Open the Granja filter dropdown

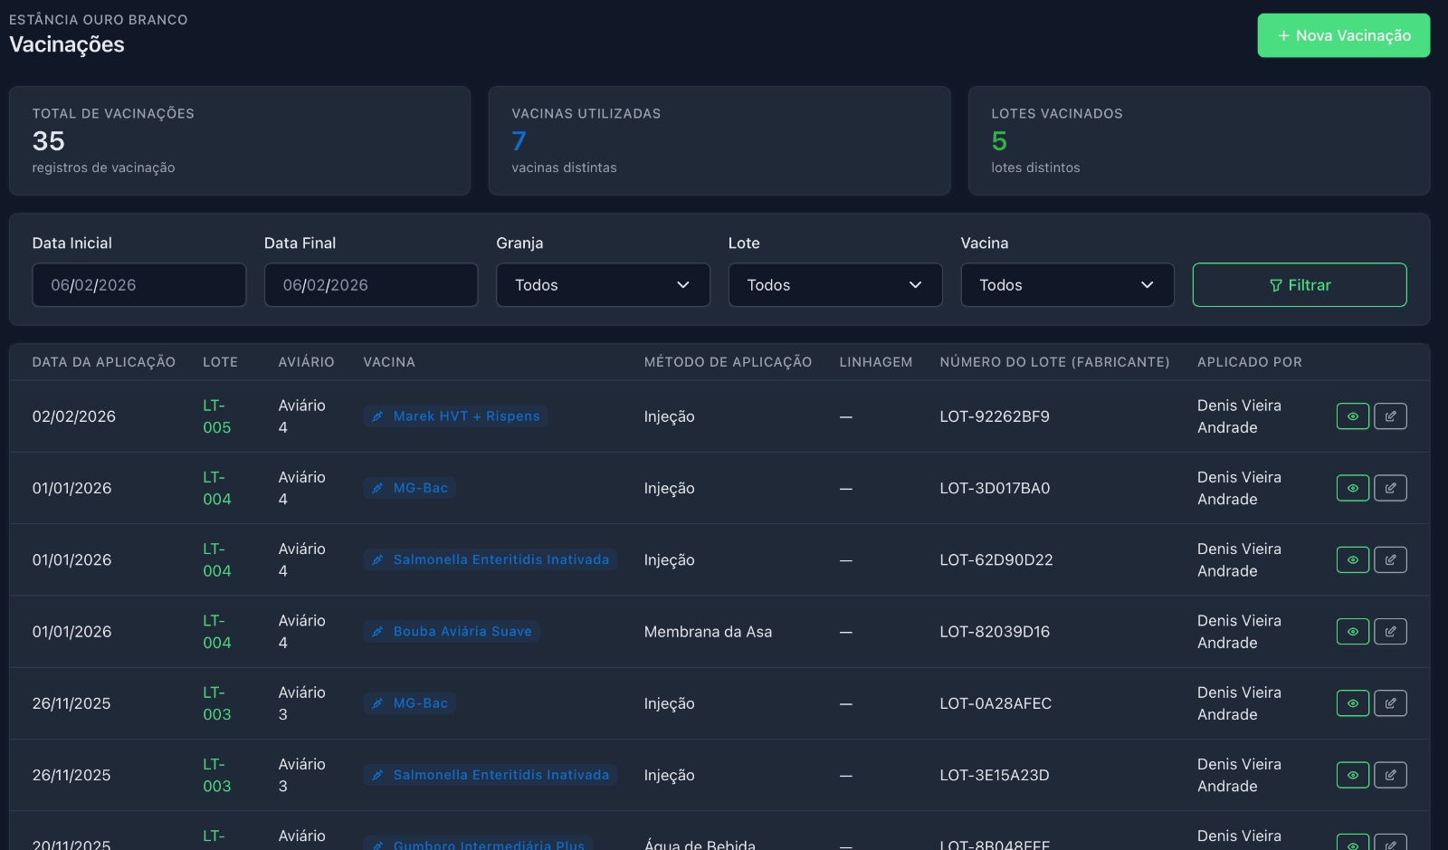pyautogui.click(x=603, y=285)
